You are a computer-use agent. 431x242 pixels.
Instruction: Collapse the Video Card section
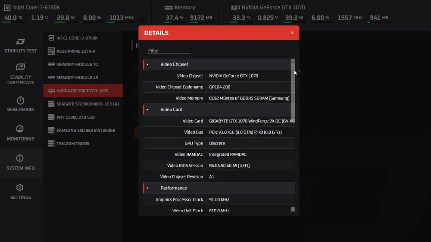coord(147,110)
